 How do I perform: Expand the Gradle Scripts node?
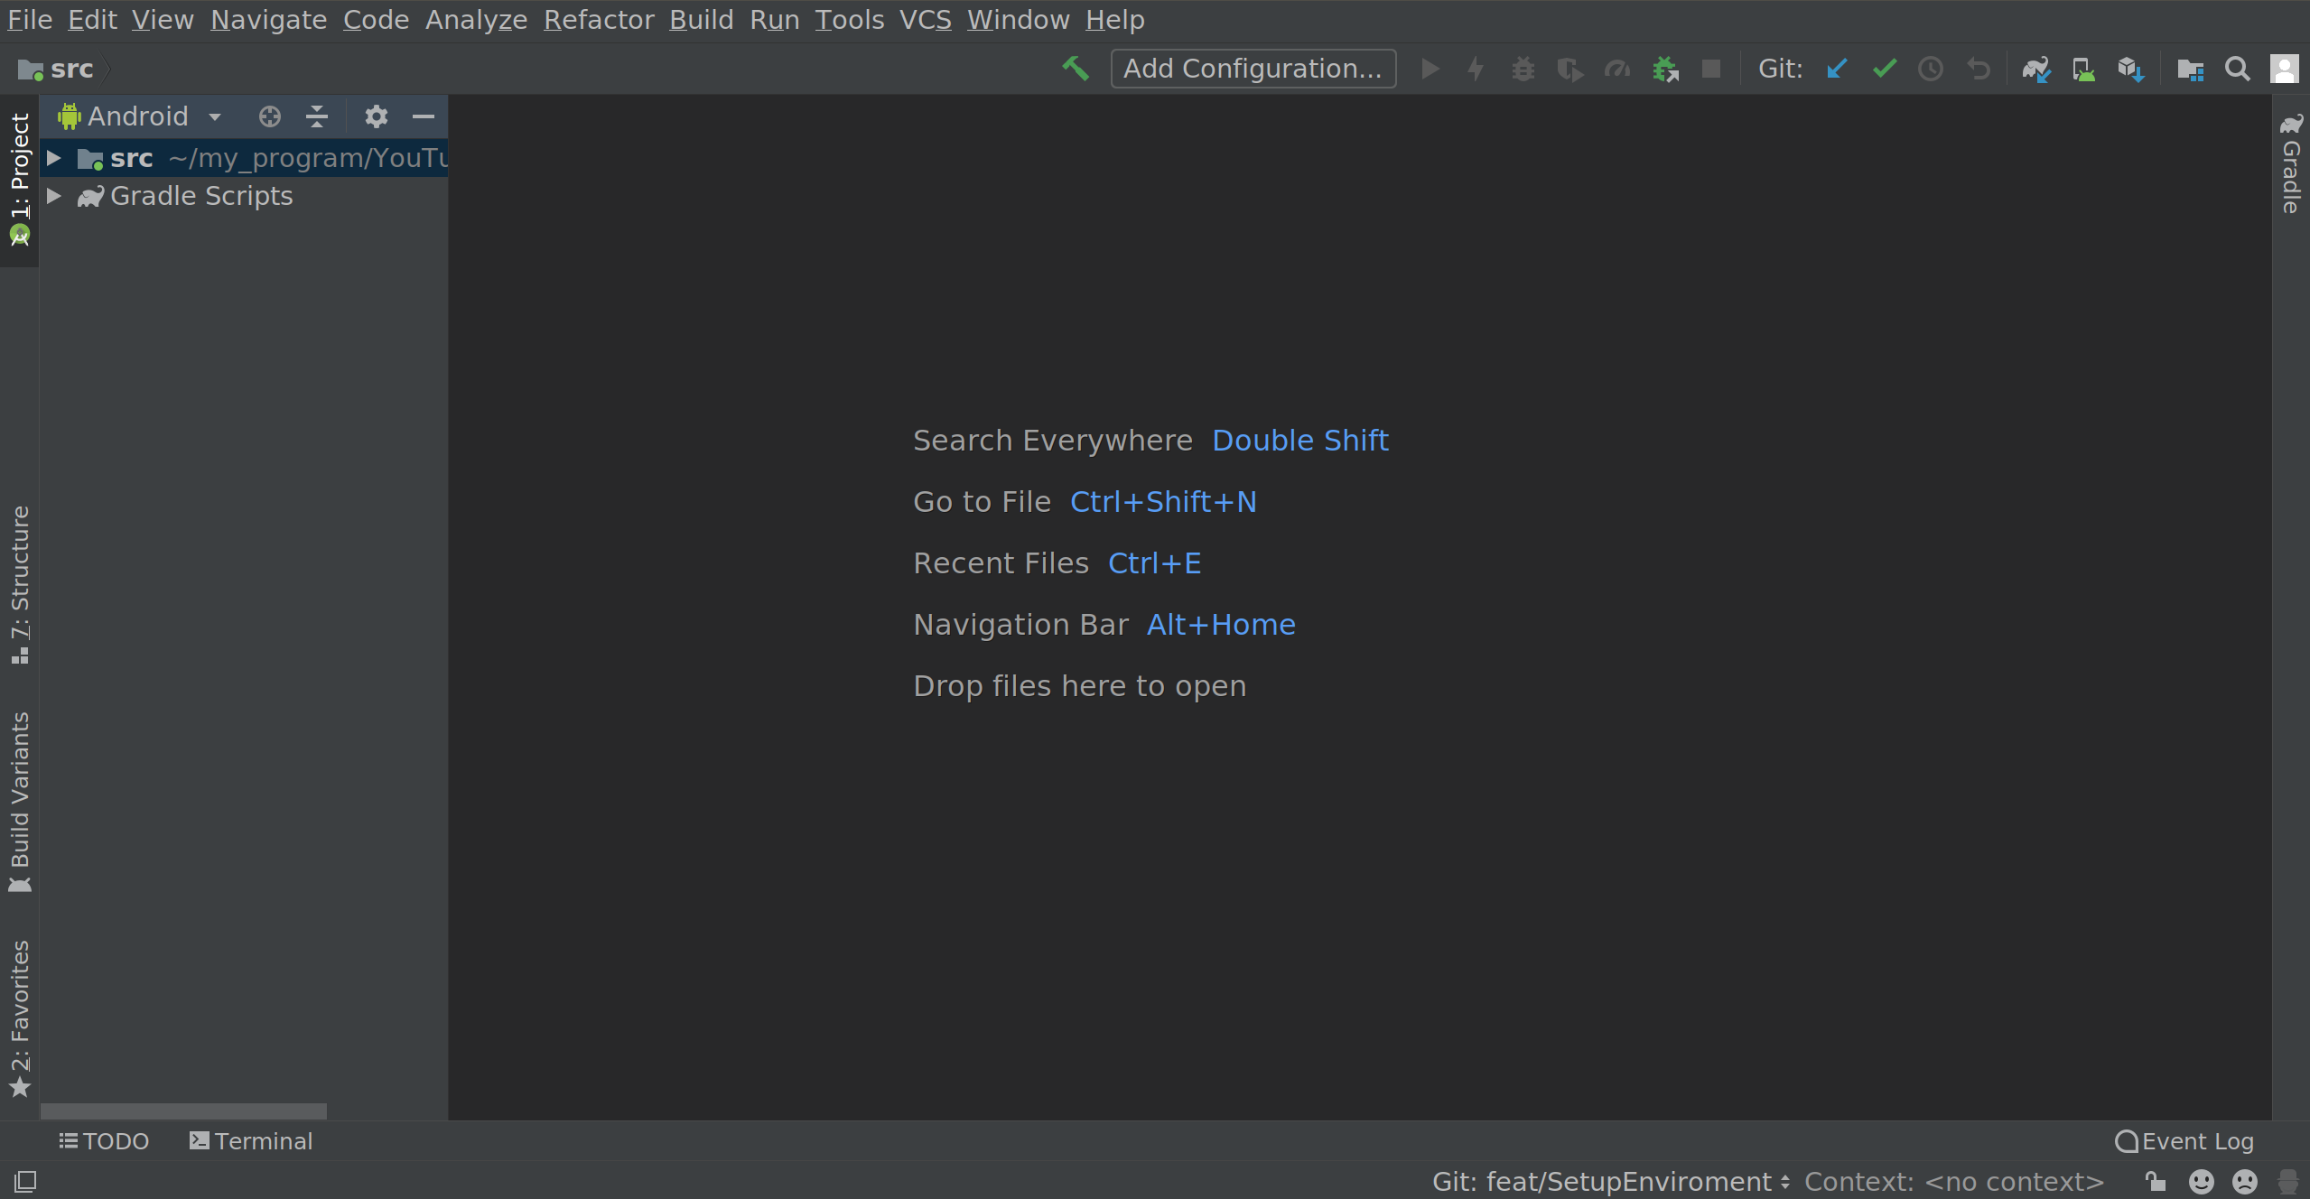54,196
